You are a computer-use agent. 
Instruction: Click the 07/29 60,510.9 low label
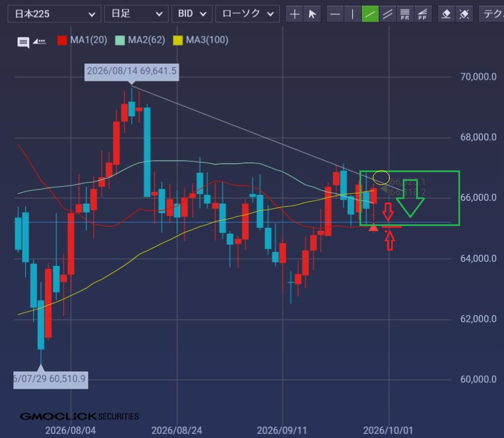(x=50, y=379)
